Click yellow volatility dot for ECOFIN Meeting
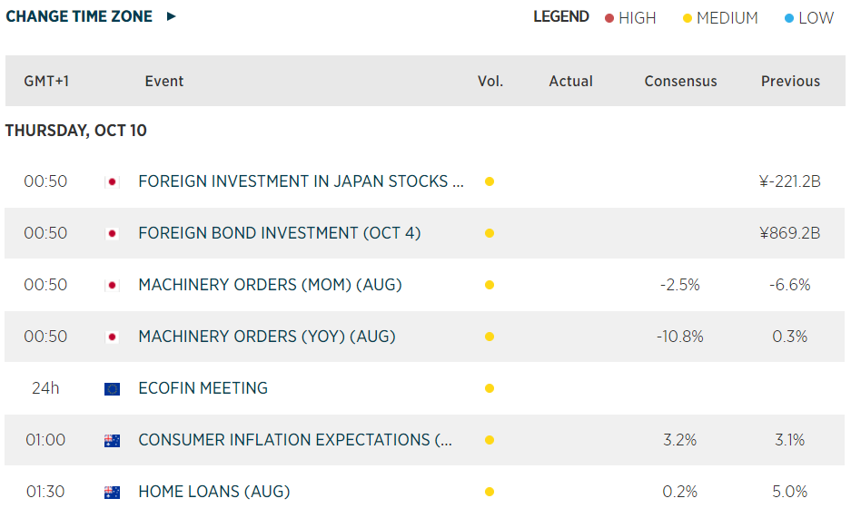The width and height of the screenshot is (851, 518). click(x=490, y=388)
